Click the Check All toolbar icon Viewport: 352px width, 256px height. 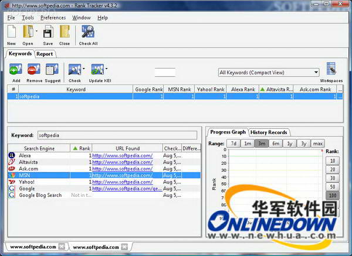pos(88,32)
